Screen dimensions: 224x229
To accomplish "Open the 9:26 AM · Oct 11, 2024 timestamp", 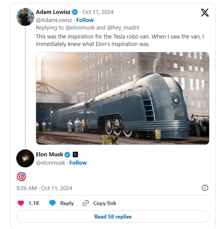I will click(44, 188).
